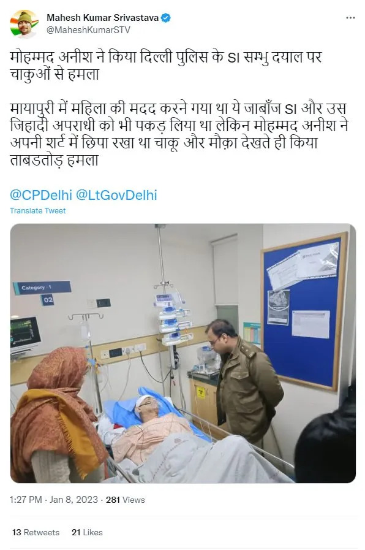The height and width of the screenshot is (550, 365).
Task: Show the 13 Retweets list
Action: pos(36,532)
